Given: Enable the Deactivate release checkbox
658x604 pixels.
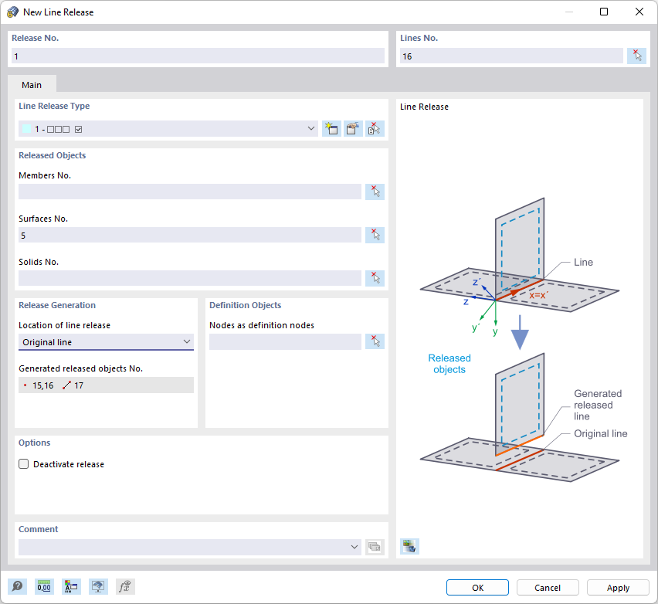Looking at the screenshot, I should 23,463.
